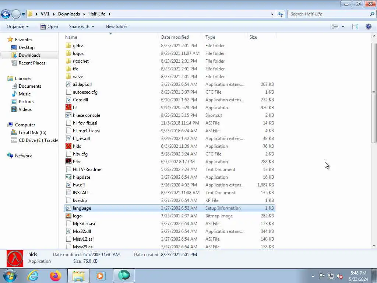Select Downloads breadcrumb in address bar

click(x=69, y=14)
